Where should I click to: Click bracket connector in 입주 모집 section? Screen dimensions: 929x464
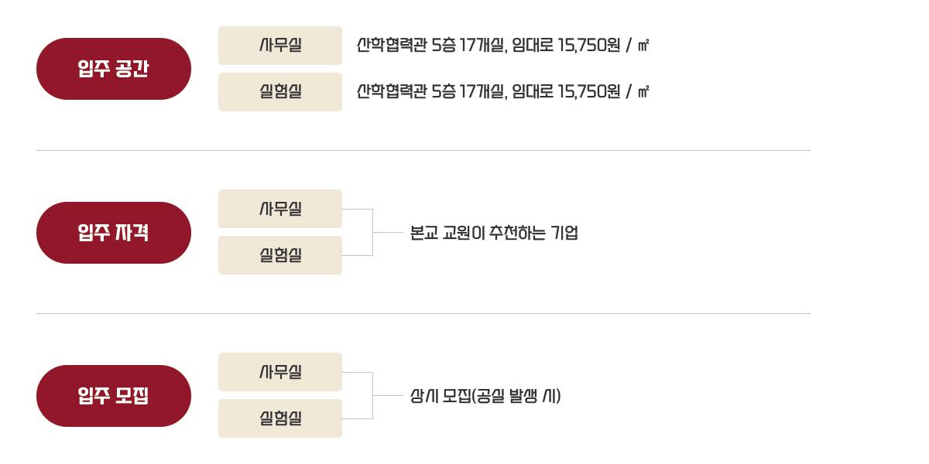coord(372,395)
